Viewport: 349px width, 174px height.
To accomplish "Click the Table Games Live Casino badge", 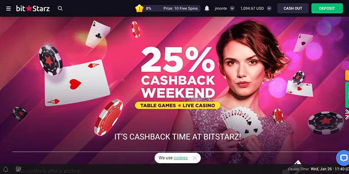I will click(178, 105).
